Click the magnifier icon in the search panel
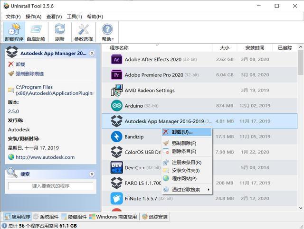Screen dimensions: 304x229 [x=12, y=173]
